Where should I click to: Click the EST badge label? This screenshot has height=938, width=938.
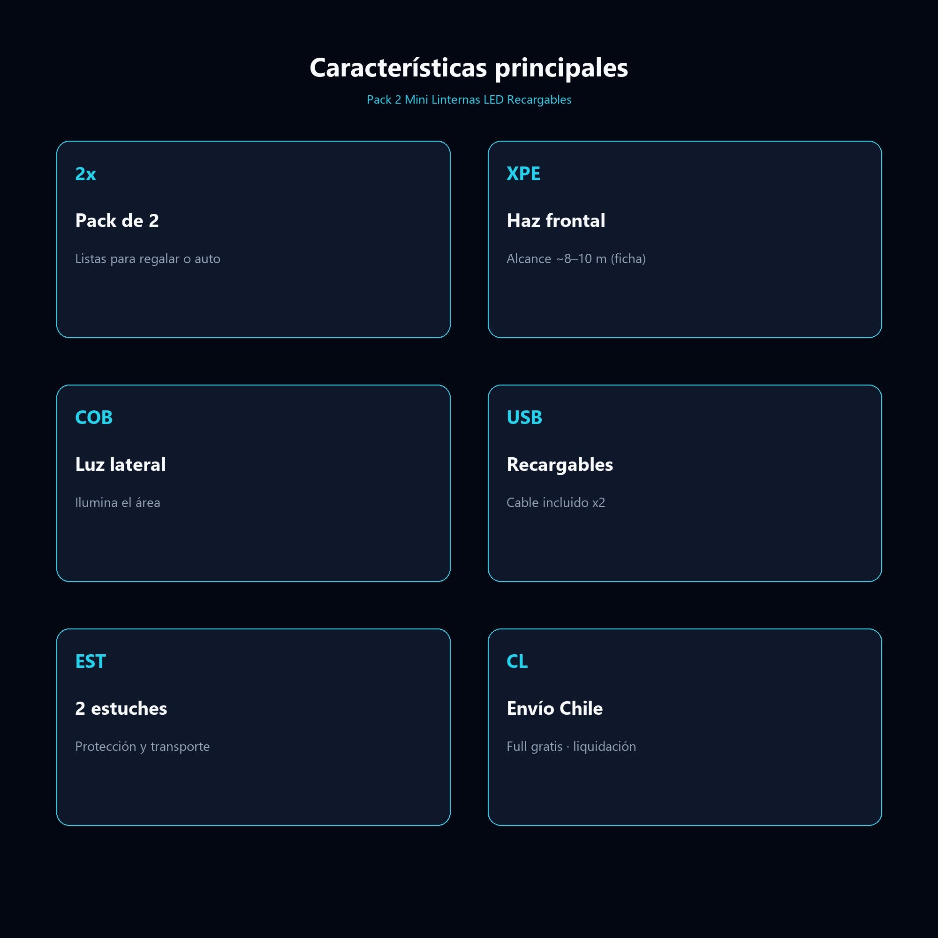click(x=91, y=661)
